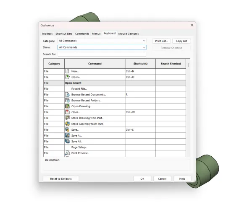This screenshot has width=252, height=207.
Task: Select the Make Assembly from Part.. text
Action: click(x=88, y=124)
